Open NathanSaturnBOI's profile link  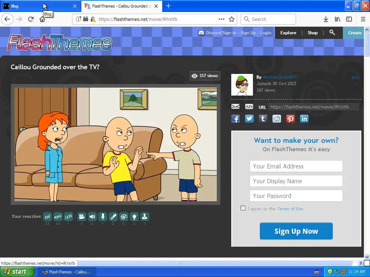coord(280,77)
